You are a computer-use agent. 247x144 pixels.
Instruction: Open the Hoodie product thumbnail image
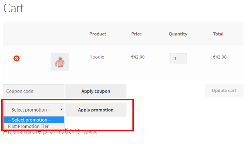(x=60, y=62)
